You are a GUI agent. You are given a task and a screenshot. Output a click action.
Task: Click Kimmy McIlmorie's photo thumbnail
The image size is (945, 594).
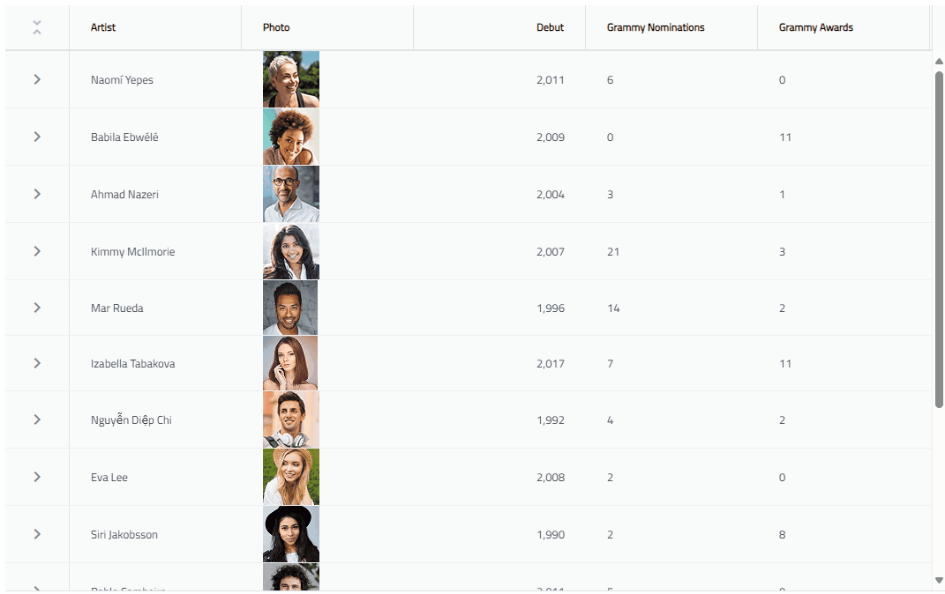[291, 251]
